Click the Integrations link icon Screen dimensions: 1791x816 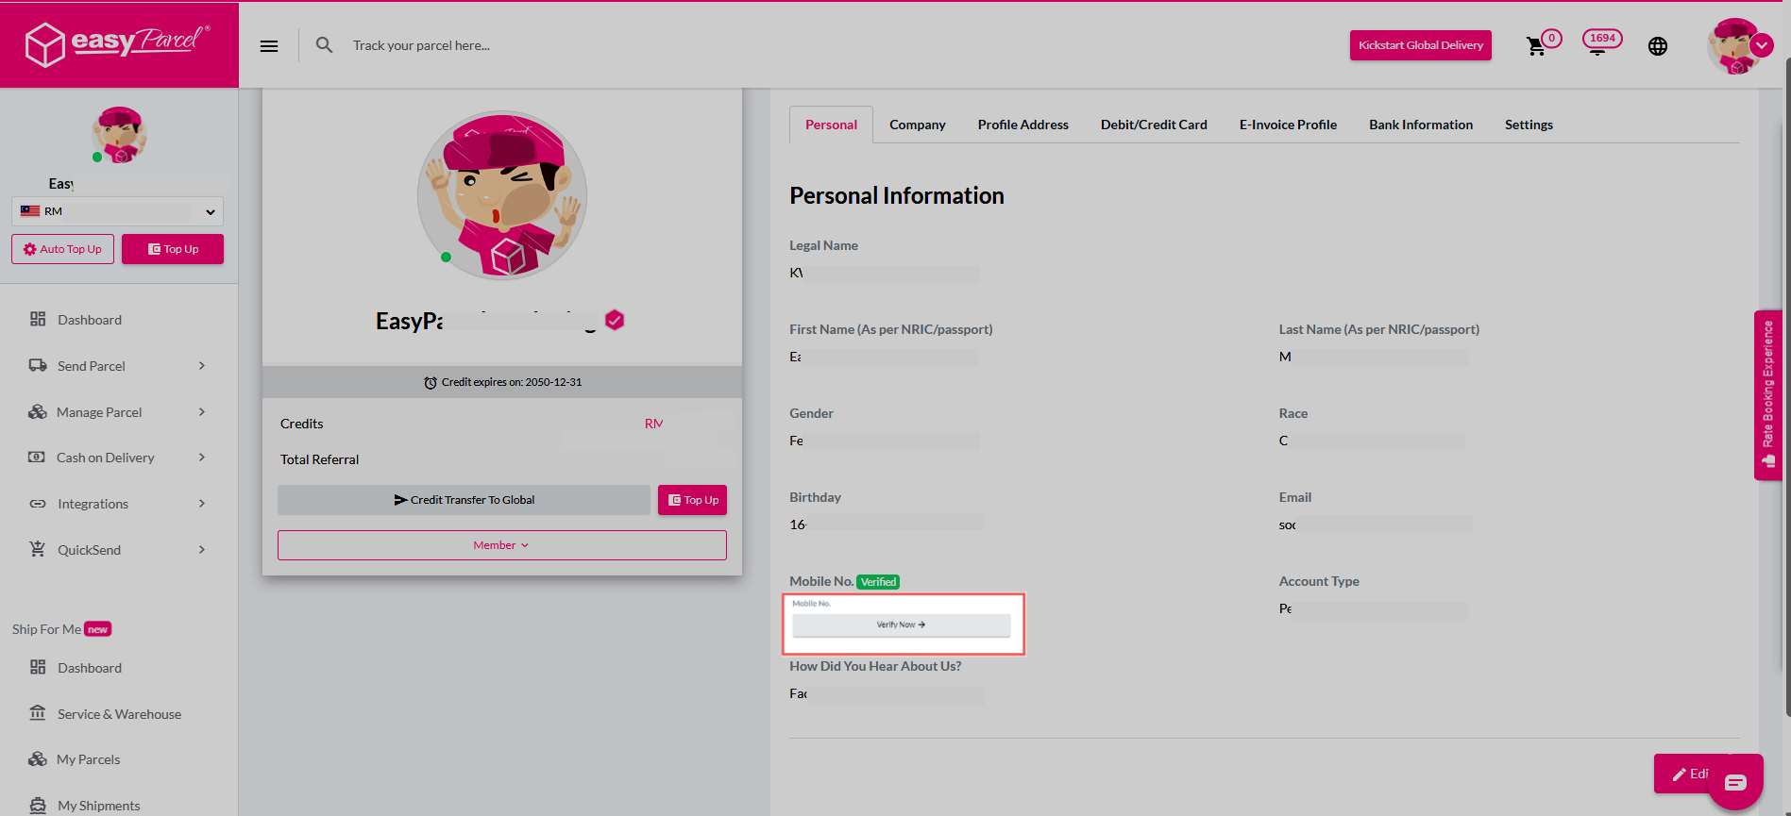(x=38, y=504)
